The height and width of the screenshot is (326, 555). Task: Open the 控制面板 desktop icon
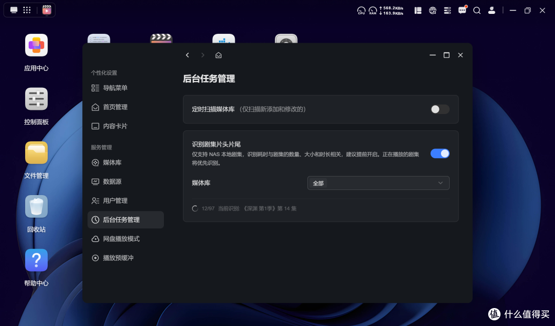pyautogui.click(x=36, y=99)
